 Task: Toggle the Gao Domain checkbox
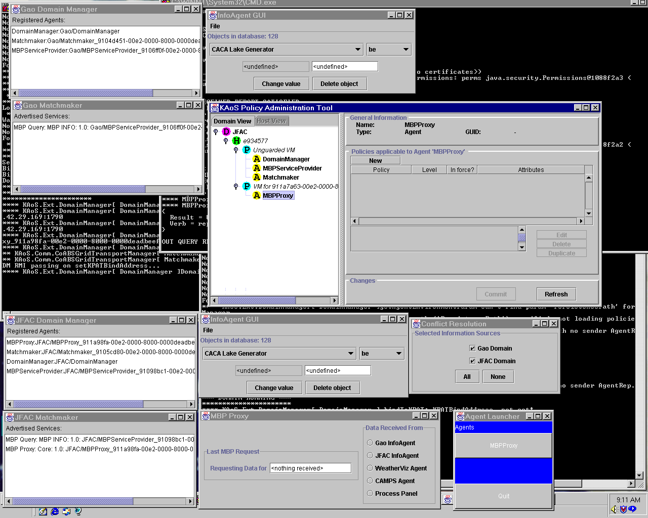click(472, 349)
